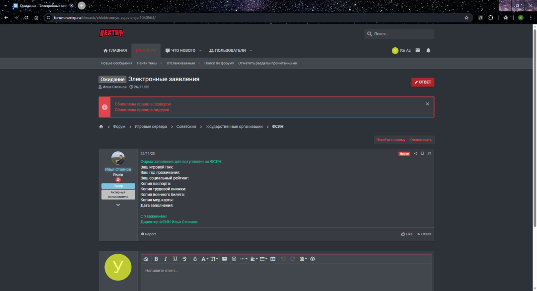The image size is (537, 291).
Task: Open the Отслеживаемые submenu item
Action: tap(181, 63)
